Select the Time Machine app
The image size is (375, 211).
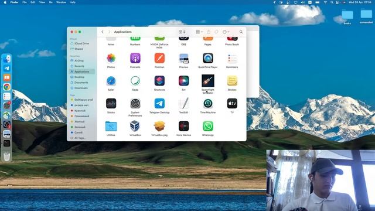click(x=208, y=104)
